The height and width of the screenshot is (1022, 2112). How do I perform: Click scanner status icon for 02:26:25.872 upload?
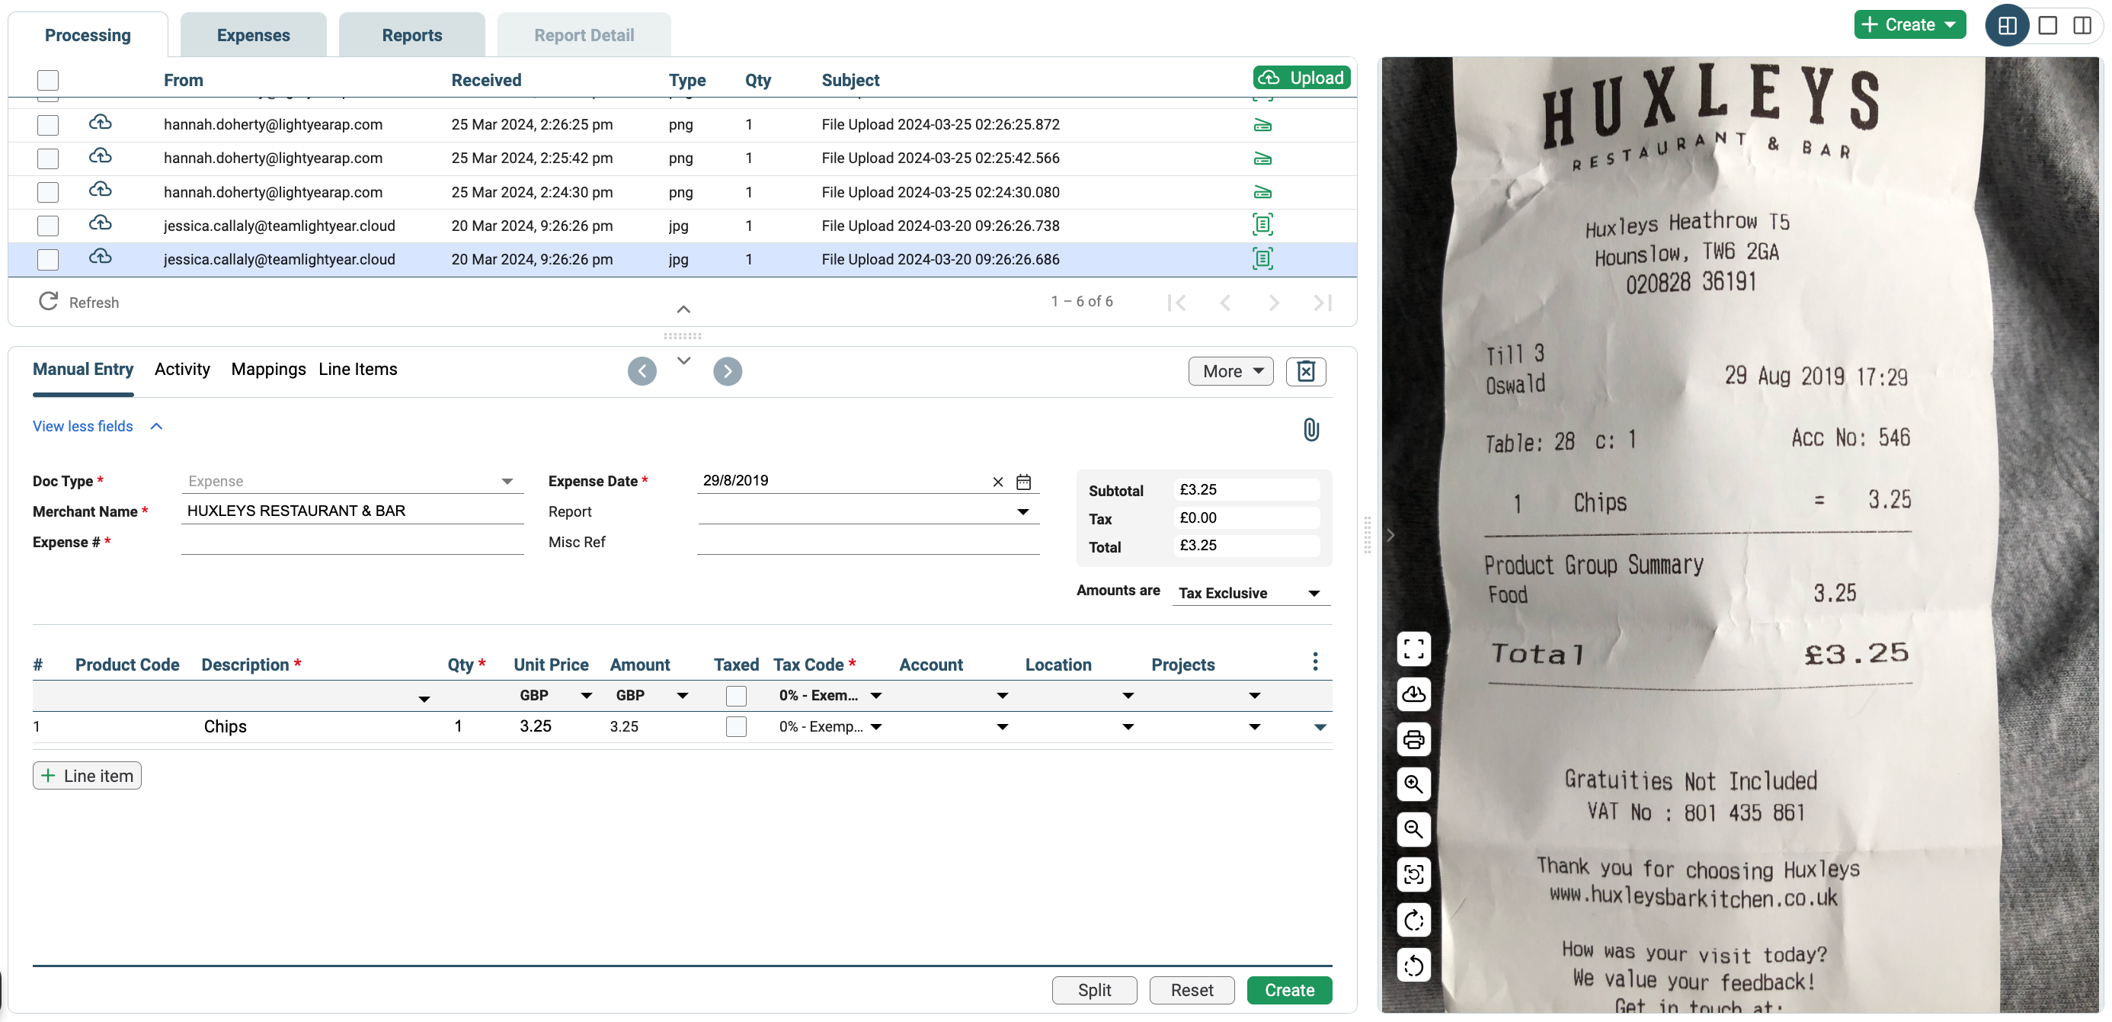tap(1262, 126)
